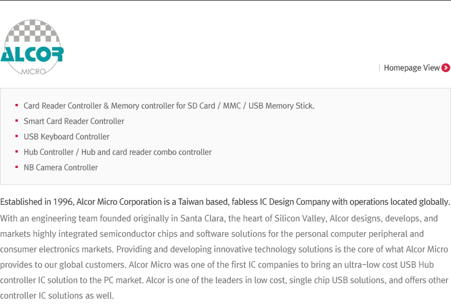Select the Hub Controller combo controller item
This screenshot has height=304, width=451.
pos(117,152)
